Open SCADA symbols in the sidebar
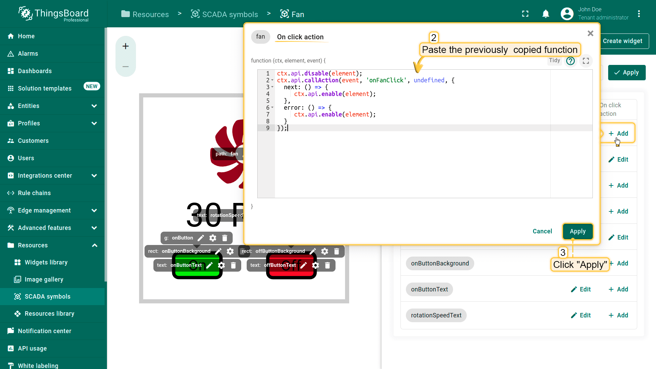 [47, 297]
